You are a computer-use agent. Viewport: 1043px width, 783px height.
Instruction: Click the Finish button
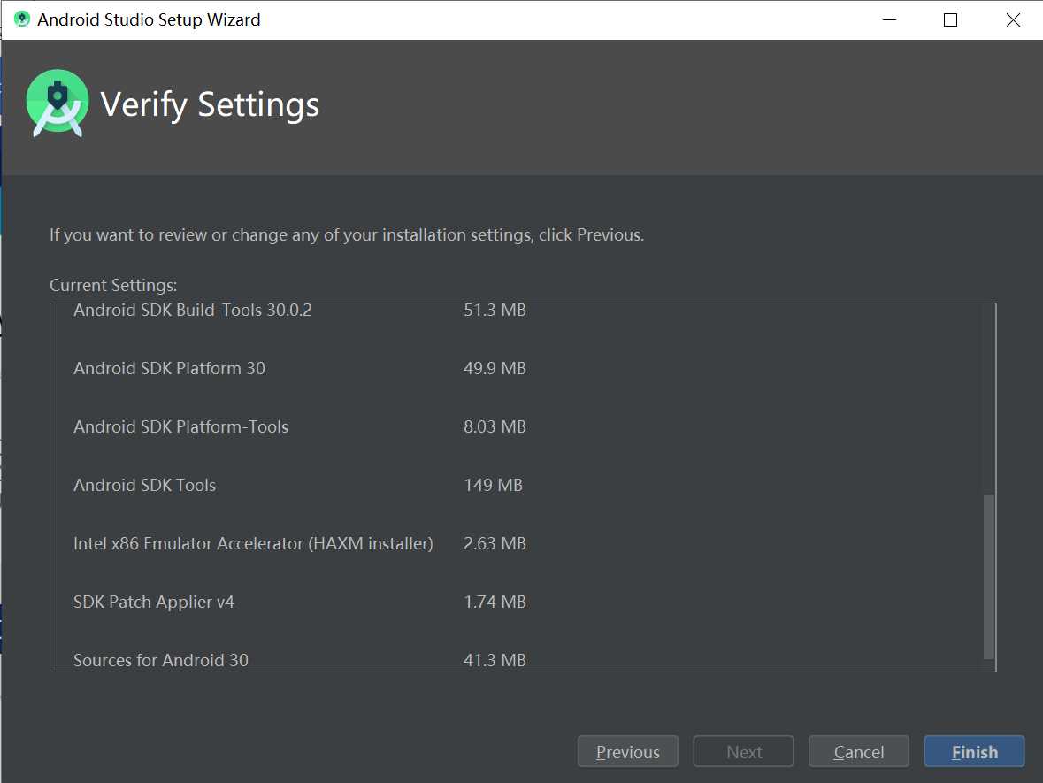[974, 751]
